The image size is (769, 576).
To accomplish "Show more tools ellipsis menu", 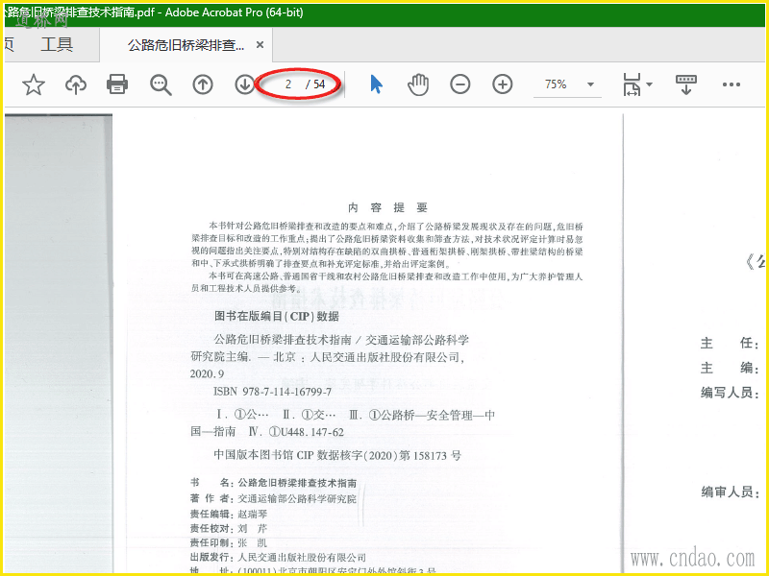I will [731, 84].
